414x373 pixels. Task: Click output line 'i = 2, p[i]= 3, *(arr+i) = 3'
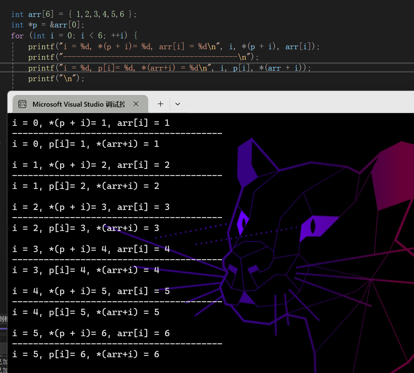point(86,228)
